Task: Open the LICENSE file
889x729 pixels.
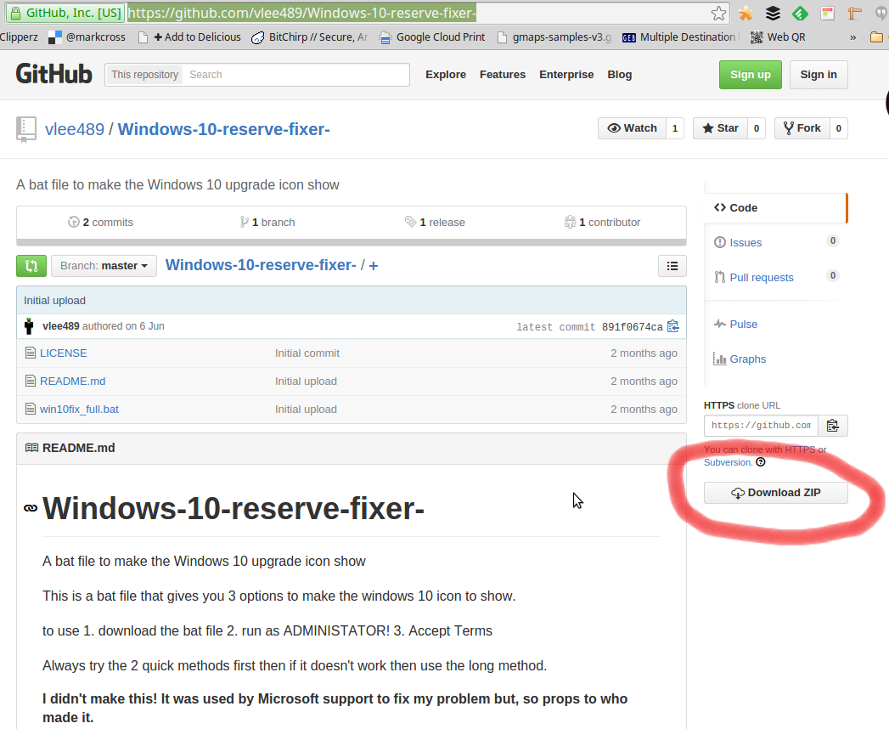Action: click(64, 353)
